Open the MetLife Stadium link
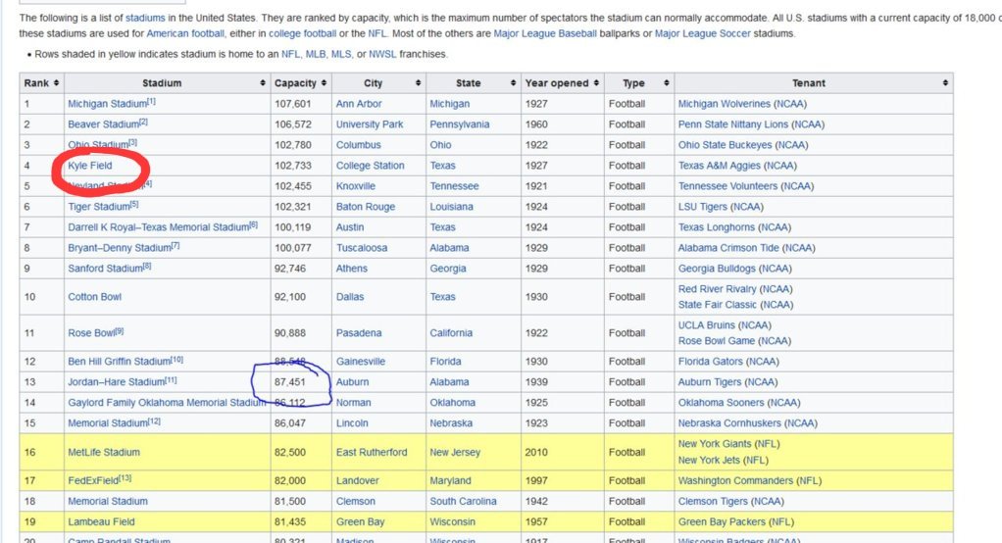This screenshot has height=543, width=1002. point(104,452)
